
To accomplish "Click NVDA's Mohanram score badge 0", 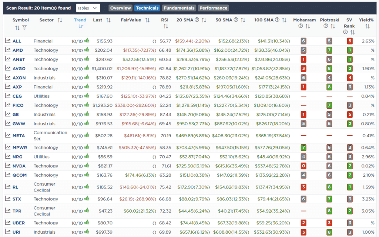I will [303, 166].
